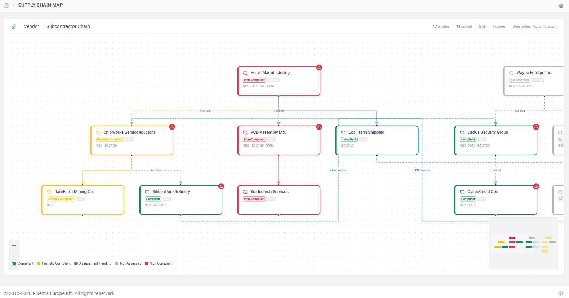The height and width of the screenshot is (298, 569).
Task: Click the minimap overview panel
Action: pos(524,243)
